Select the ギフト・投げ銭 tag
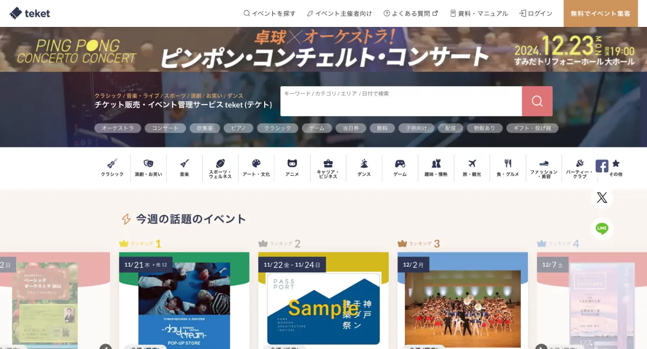Viewport: 647px width, 349px height. (532, 128)
